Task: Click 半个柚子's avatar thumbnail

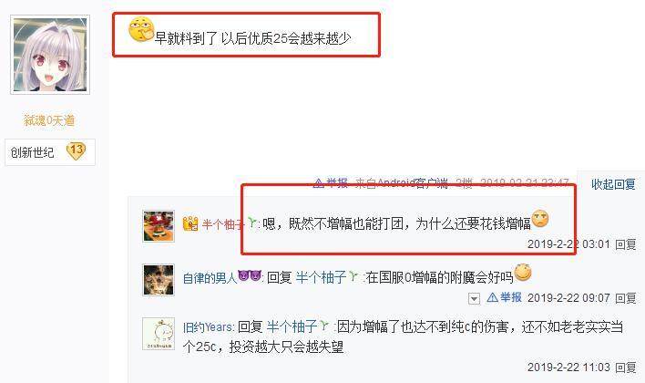Action: tap(159, 225)
